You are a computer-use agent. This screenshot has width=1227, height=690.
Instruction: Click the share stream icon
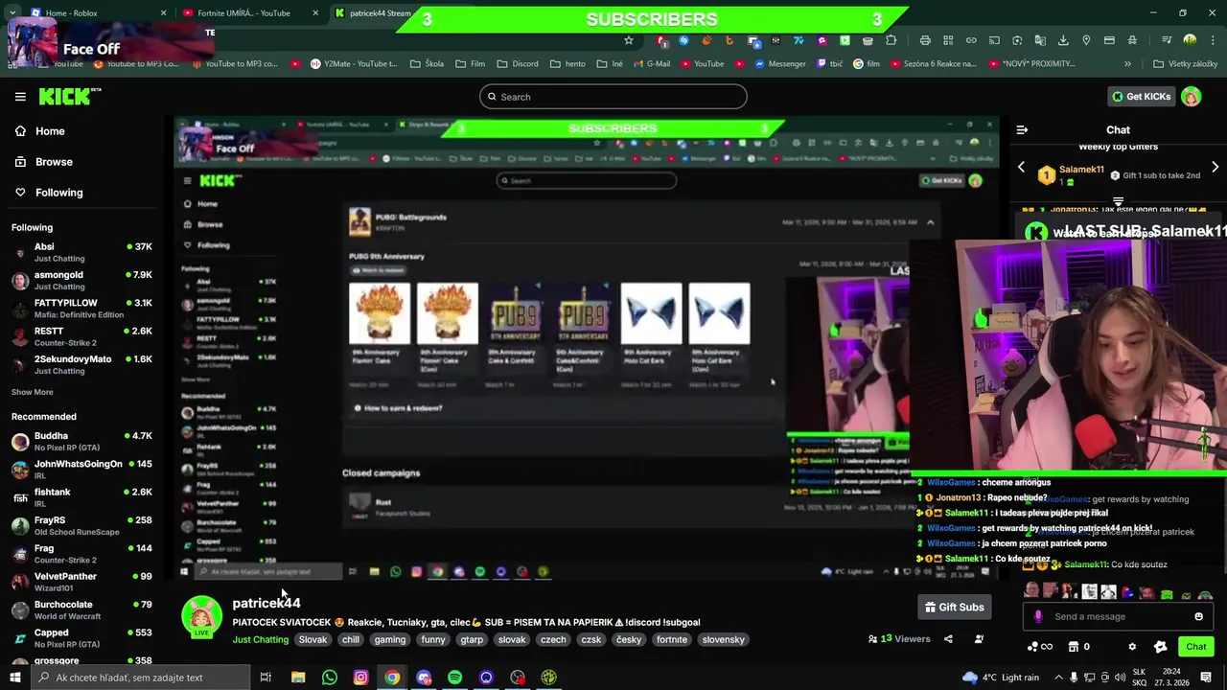point(948,639)
